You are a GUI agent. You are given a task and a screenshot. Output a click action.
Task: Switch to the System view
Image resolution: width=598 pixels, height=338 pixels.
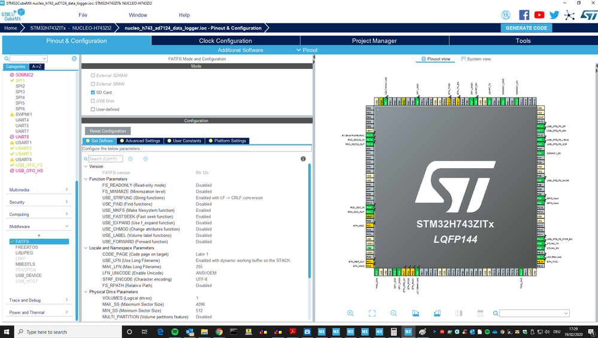coord(475,59)
